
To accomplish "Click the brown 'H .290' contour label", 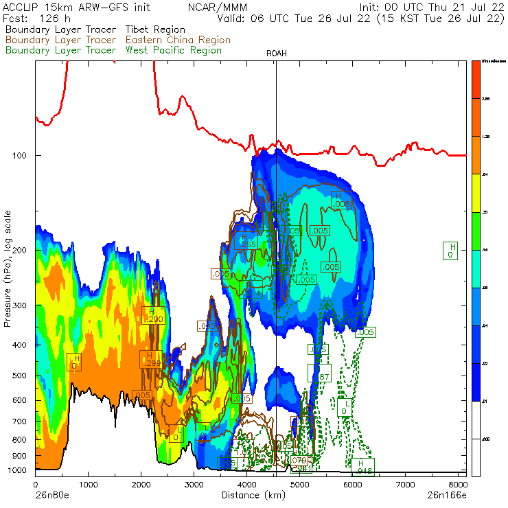I will (x=153, y=315).
